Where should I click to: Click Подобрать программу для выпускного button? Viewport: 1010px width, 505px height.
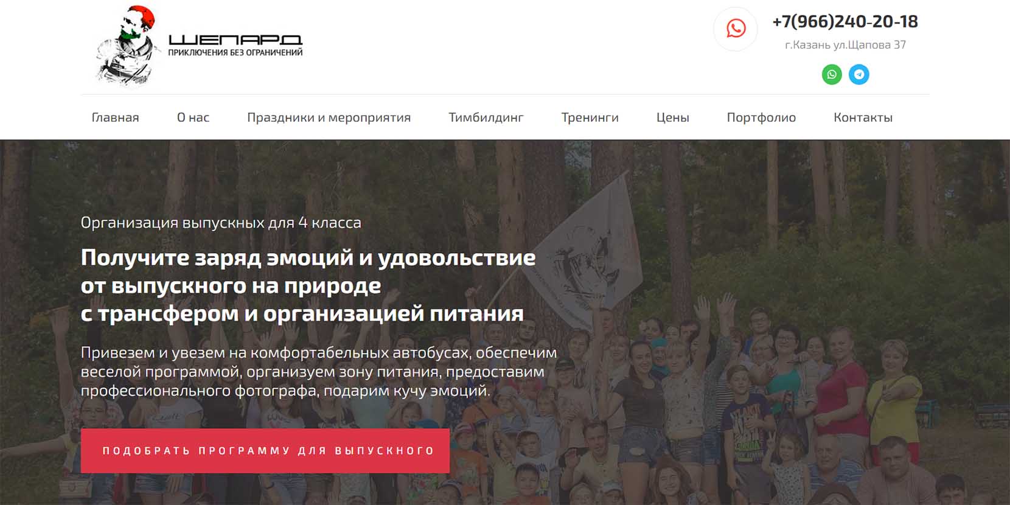[x=265, y=451]
